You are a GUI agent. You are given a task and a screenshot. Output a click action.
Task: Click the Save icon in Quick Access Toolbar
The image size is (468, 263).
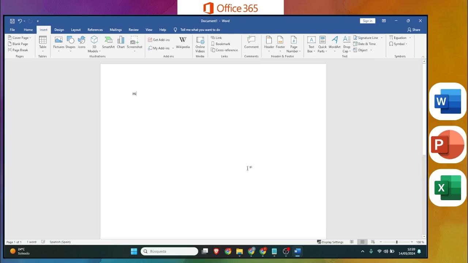[12, 21]
